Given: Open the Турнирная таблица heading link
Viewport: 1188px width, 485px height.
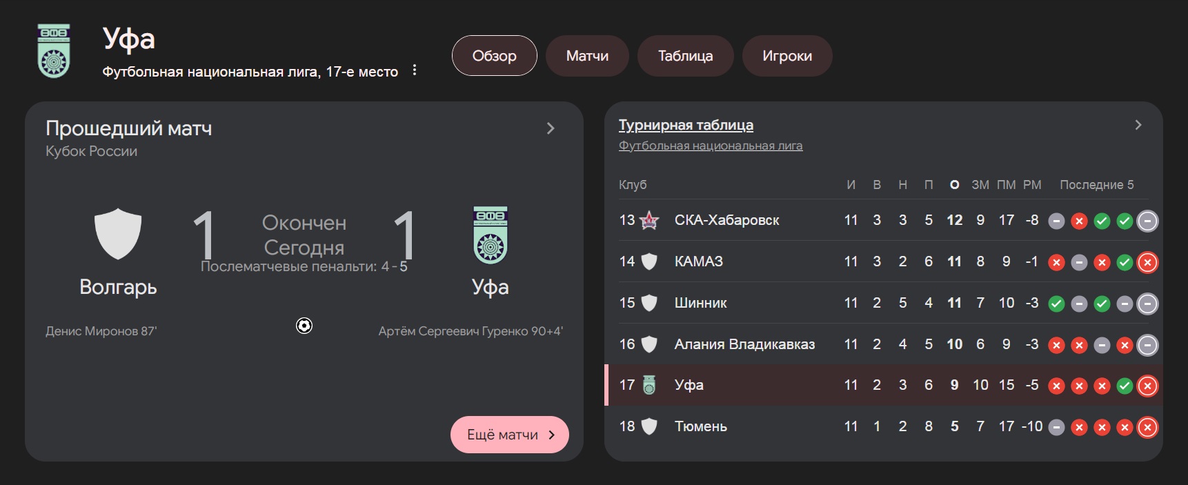Looking at the screenshot, I should (686, 125).
